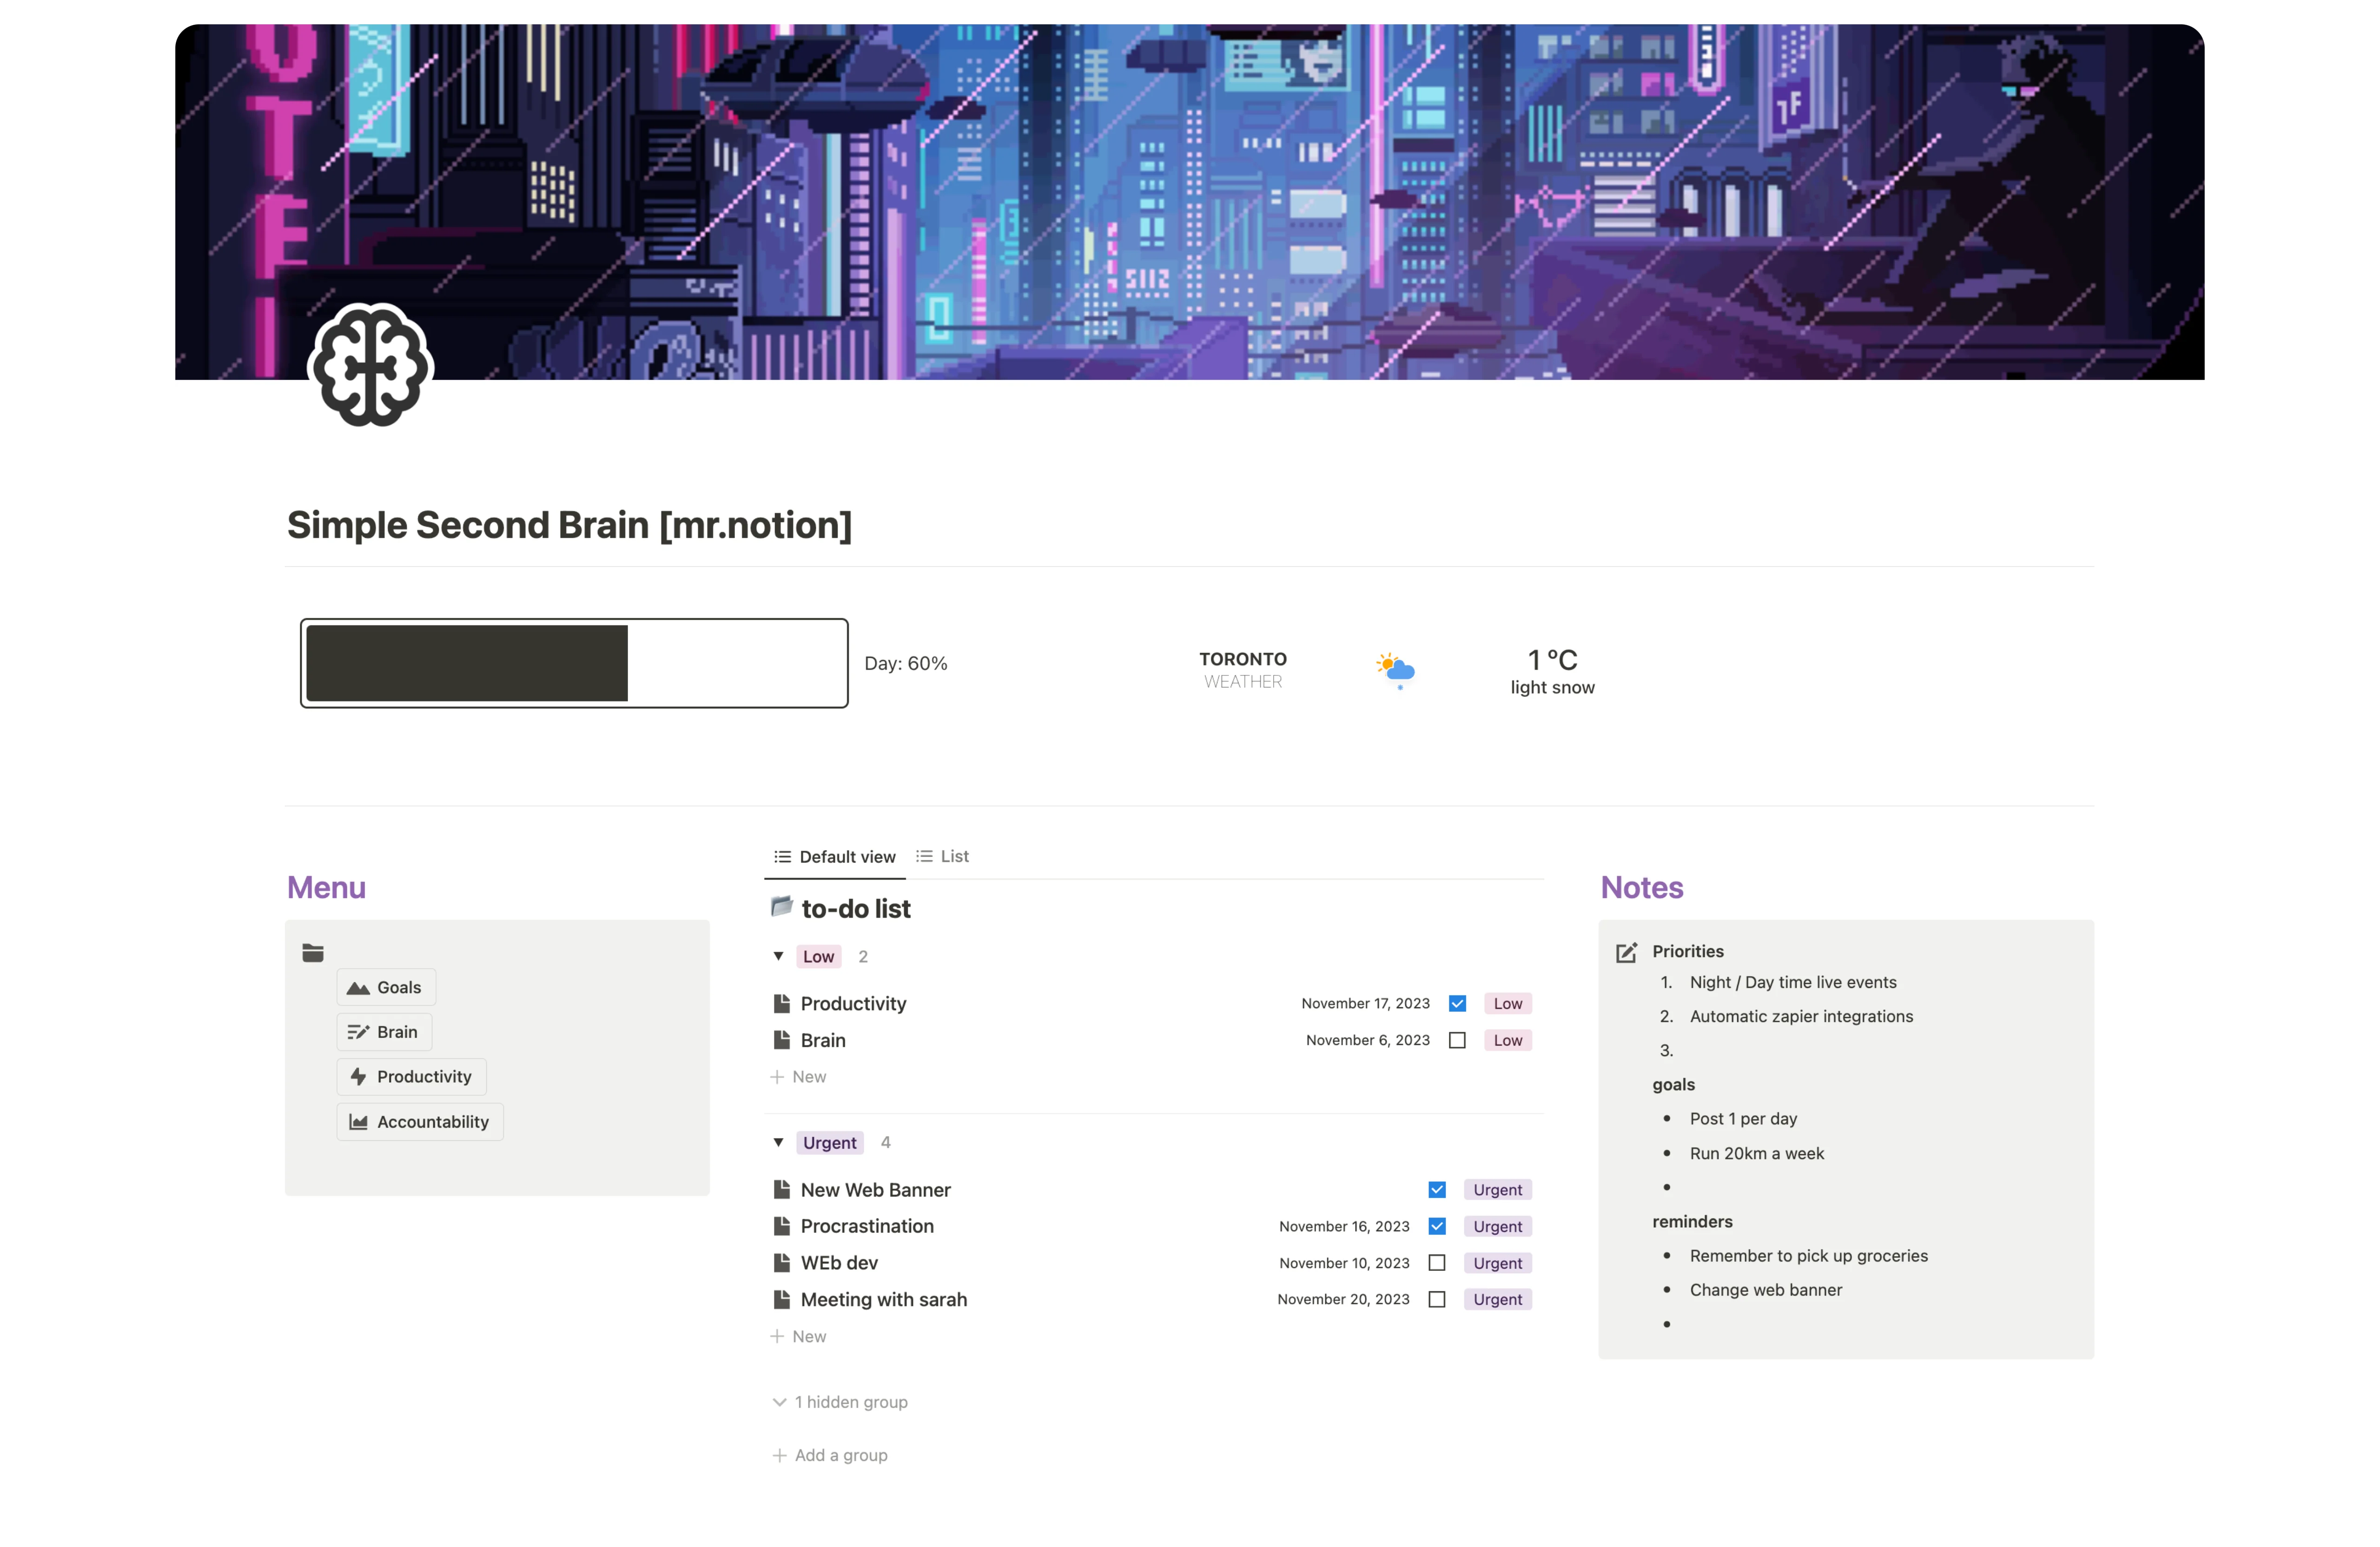Click the folder icon in Menu panel
This screenshot has height=1547, width=2380.
(x=313, y=953)
